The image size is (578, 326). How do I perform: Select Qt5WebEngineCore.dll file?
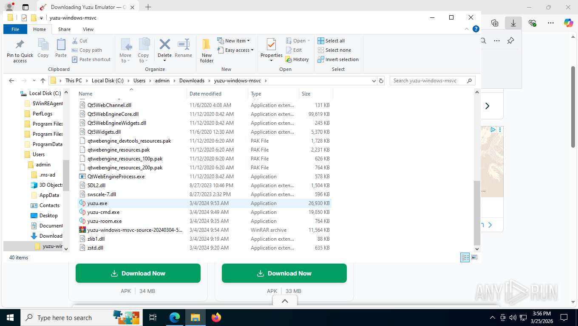[204, 114]
